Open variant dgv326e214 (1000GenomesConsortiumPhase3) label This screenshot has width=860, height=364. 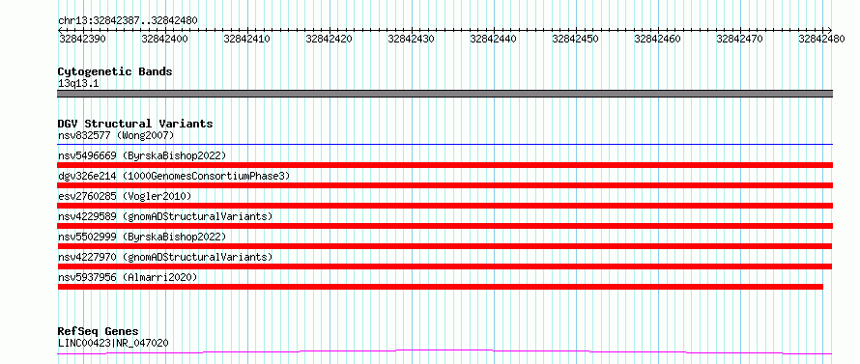tap(174, 176)
